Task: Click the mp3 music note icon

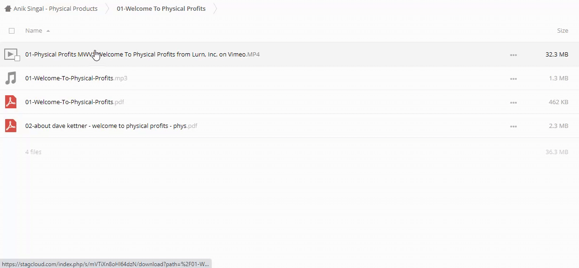Action: point(11,78)
